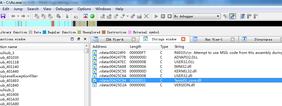Image resolution: width=282 pixels, height=106 pixels.
Task: Select the ADVAPI32.DLL string row
Action: pyautogui.click(x=186, y=57)
